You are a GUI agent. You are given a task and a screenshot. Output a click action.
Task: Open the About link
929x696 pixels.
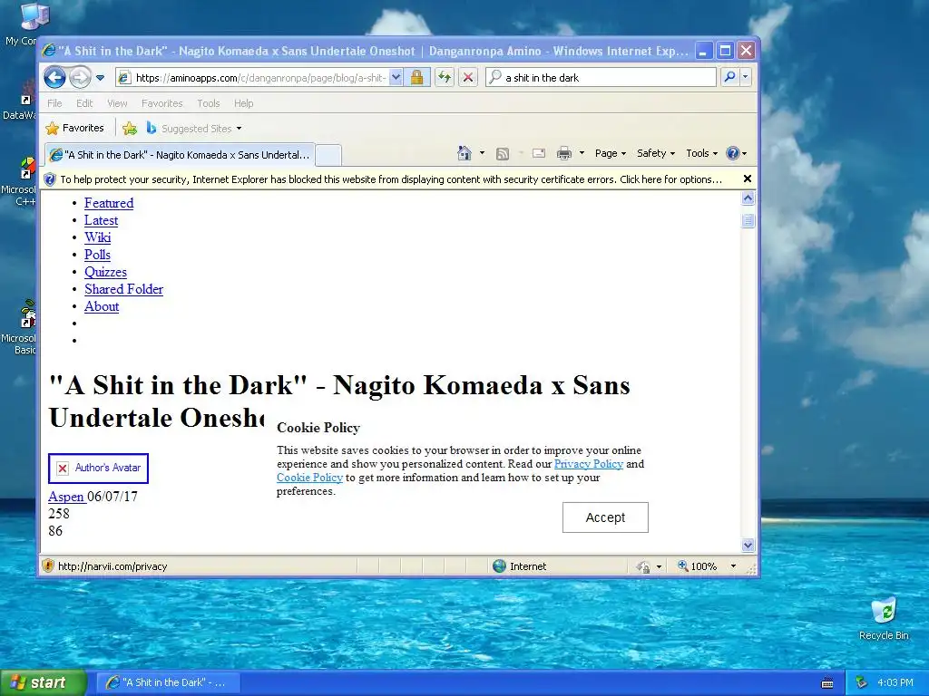click(x=102, y=306)
